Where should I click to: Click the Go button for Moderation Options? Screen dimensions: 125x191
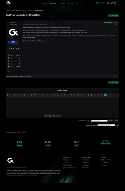pos(117,125)
